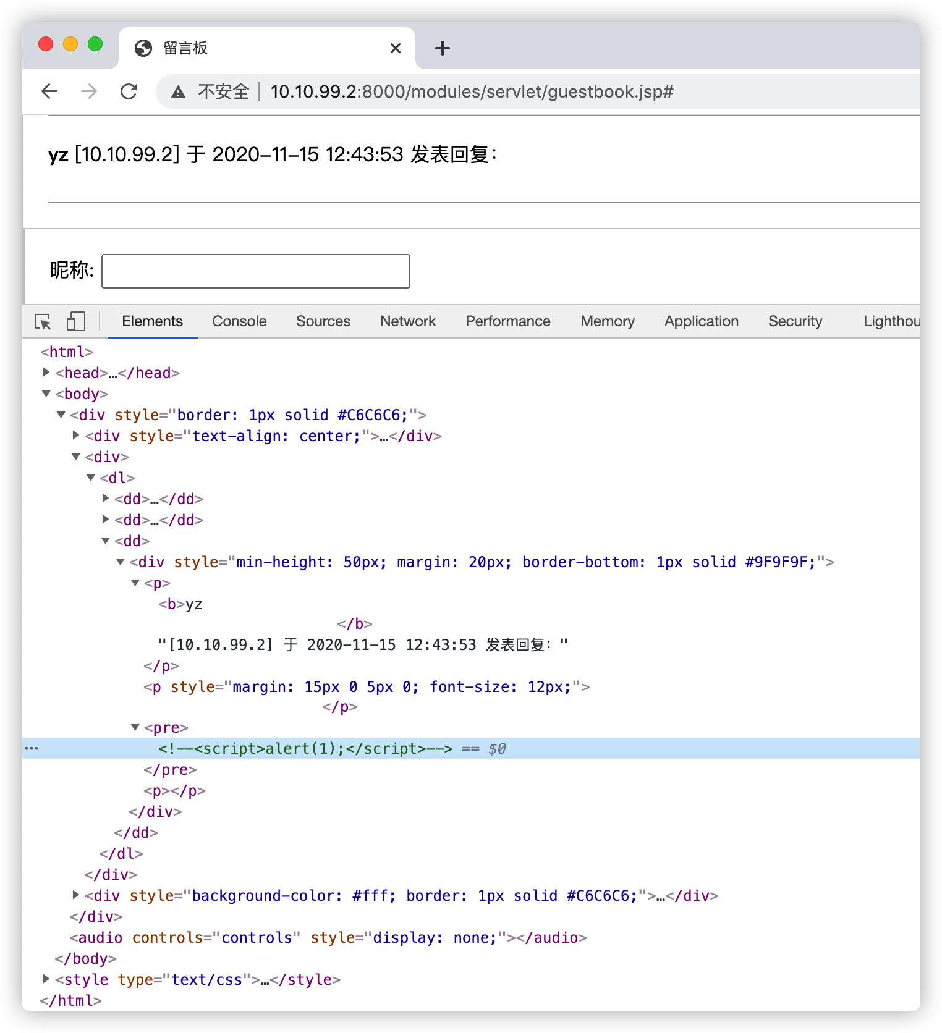Collapse the dl element node
This screenshot has width=942, height=1033.
91,478
